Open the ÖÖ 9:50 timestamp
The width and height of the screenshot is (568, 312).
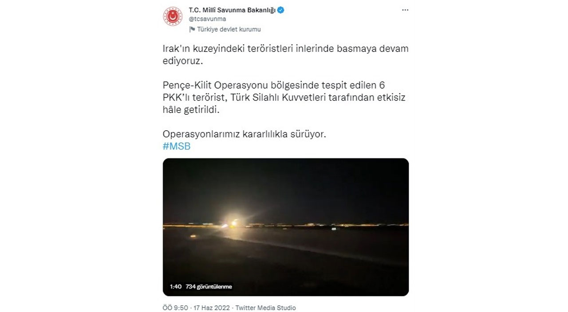[175, 308]
